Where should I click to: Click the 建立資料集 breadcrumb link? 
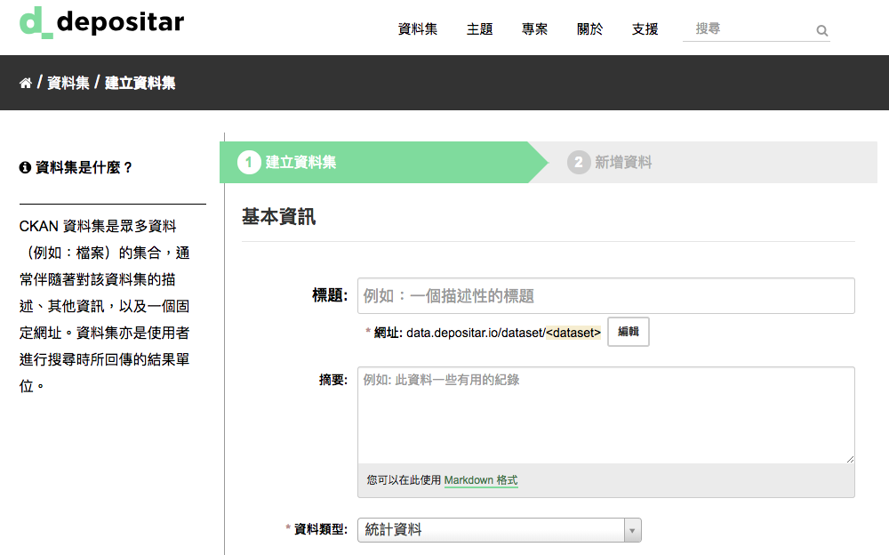click(x=140, y=83)
